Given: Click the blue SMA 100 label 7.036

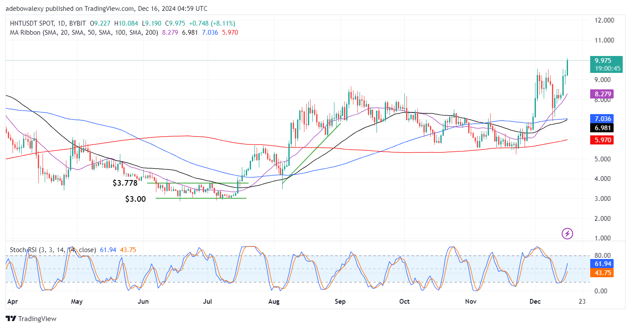Looking at the screenshot, I should (x=601, y=119).
